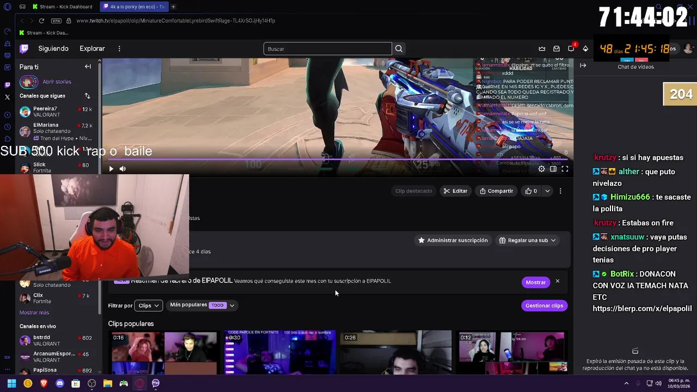
Task: Click Gestionar clips button
Action: point(544,305)
